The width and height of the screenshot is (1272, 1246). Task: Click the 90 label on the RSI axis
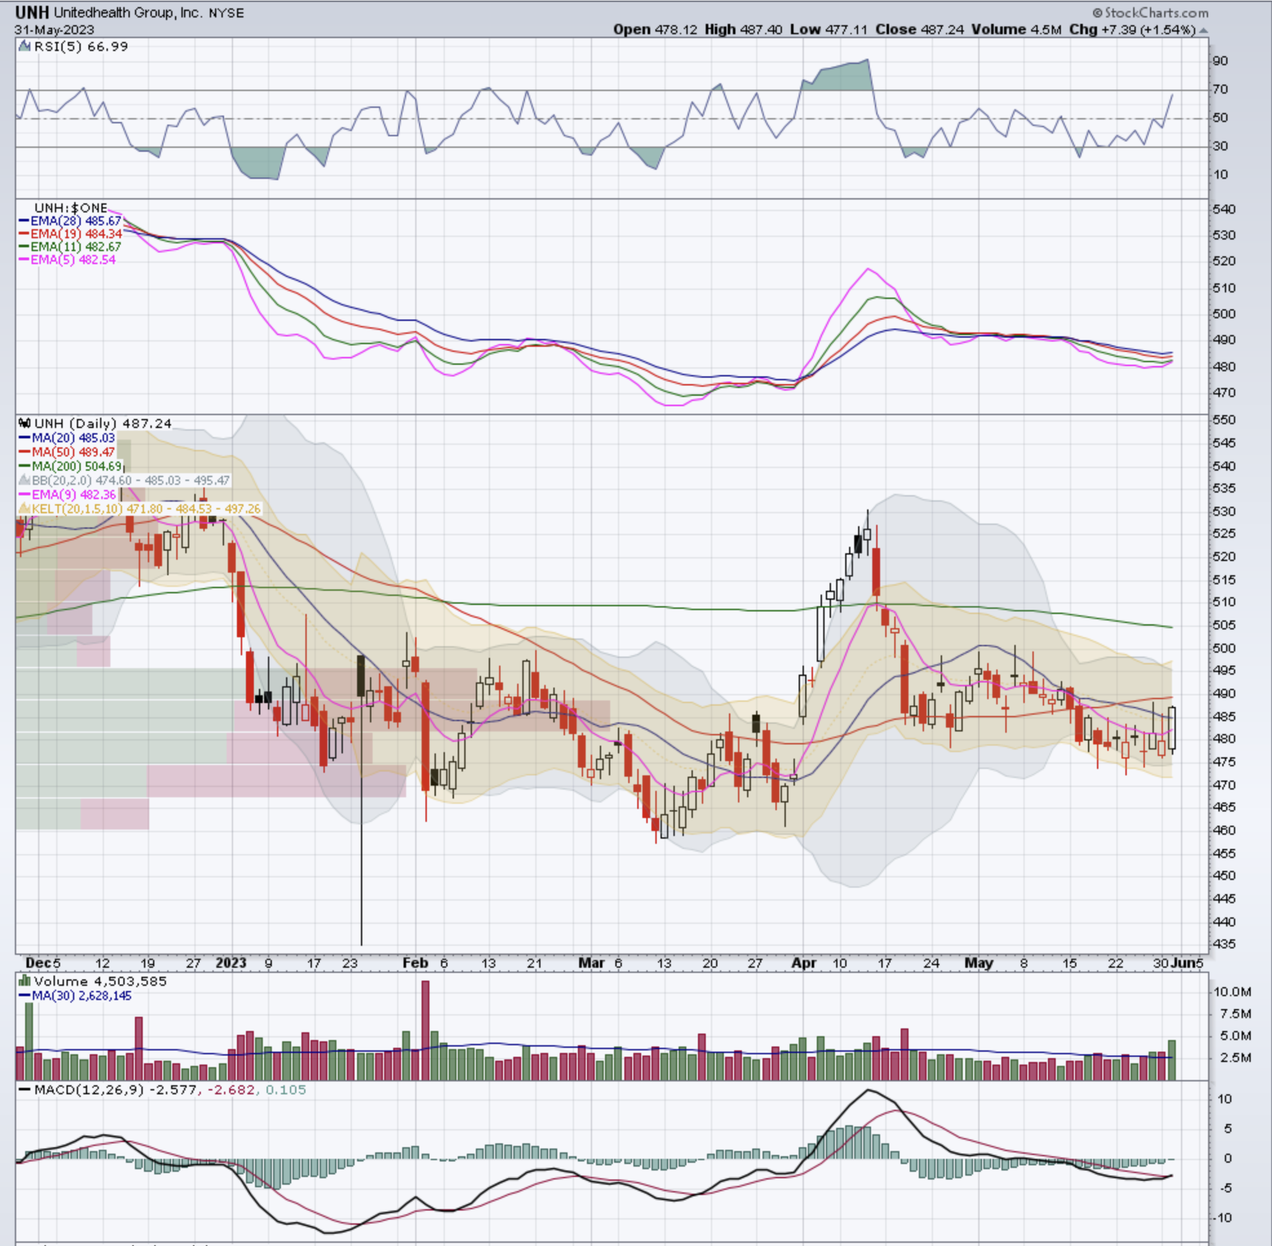pos(1220,61)
